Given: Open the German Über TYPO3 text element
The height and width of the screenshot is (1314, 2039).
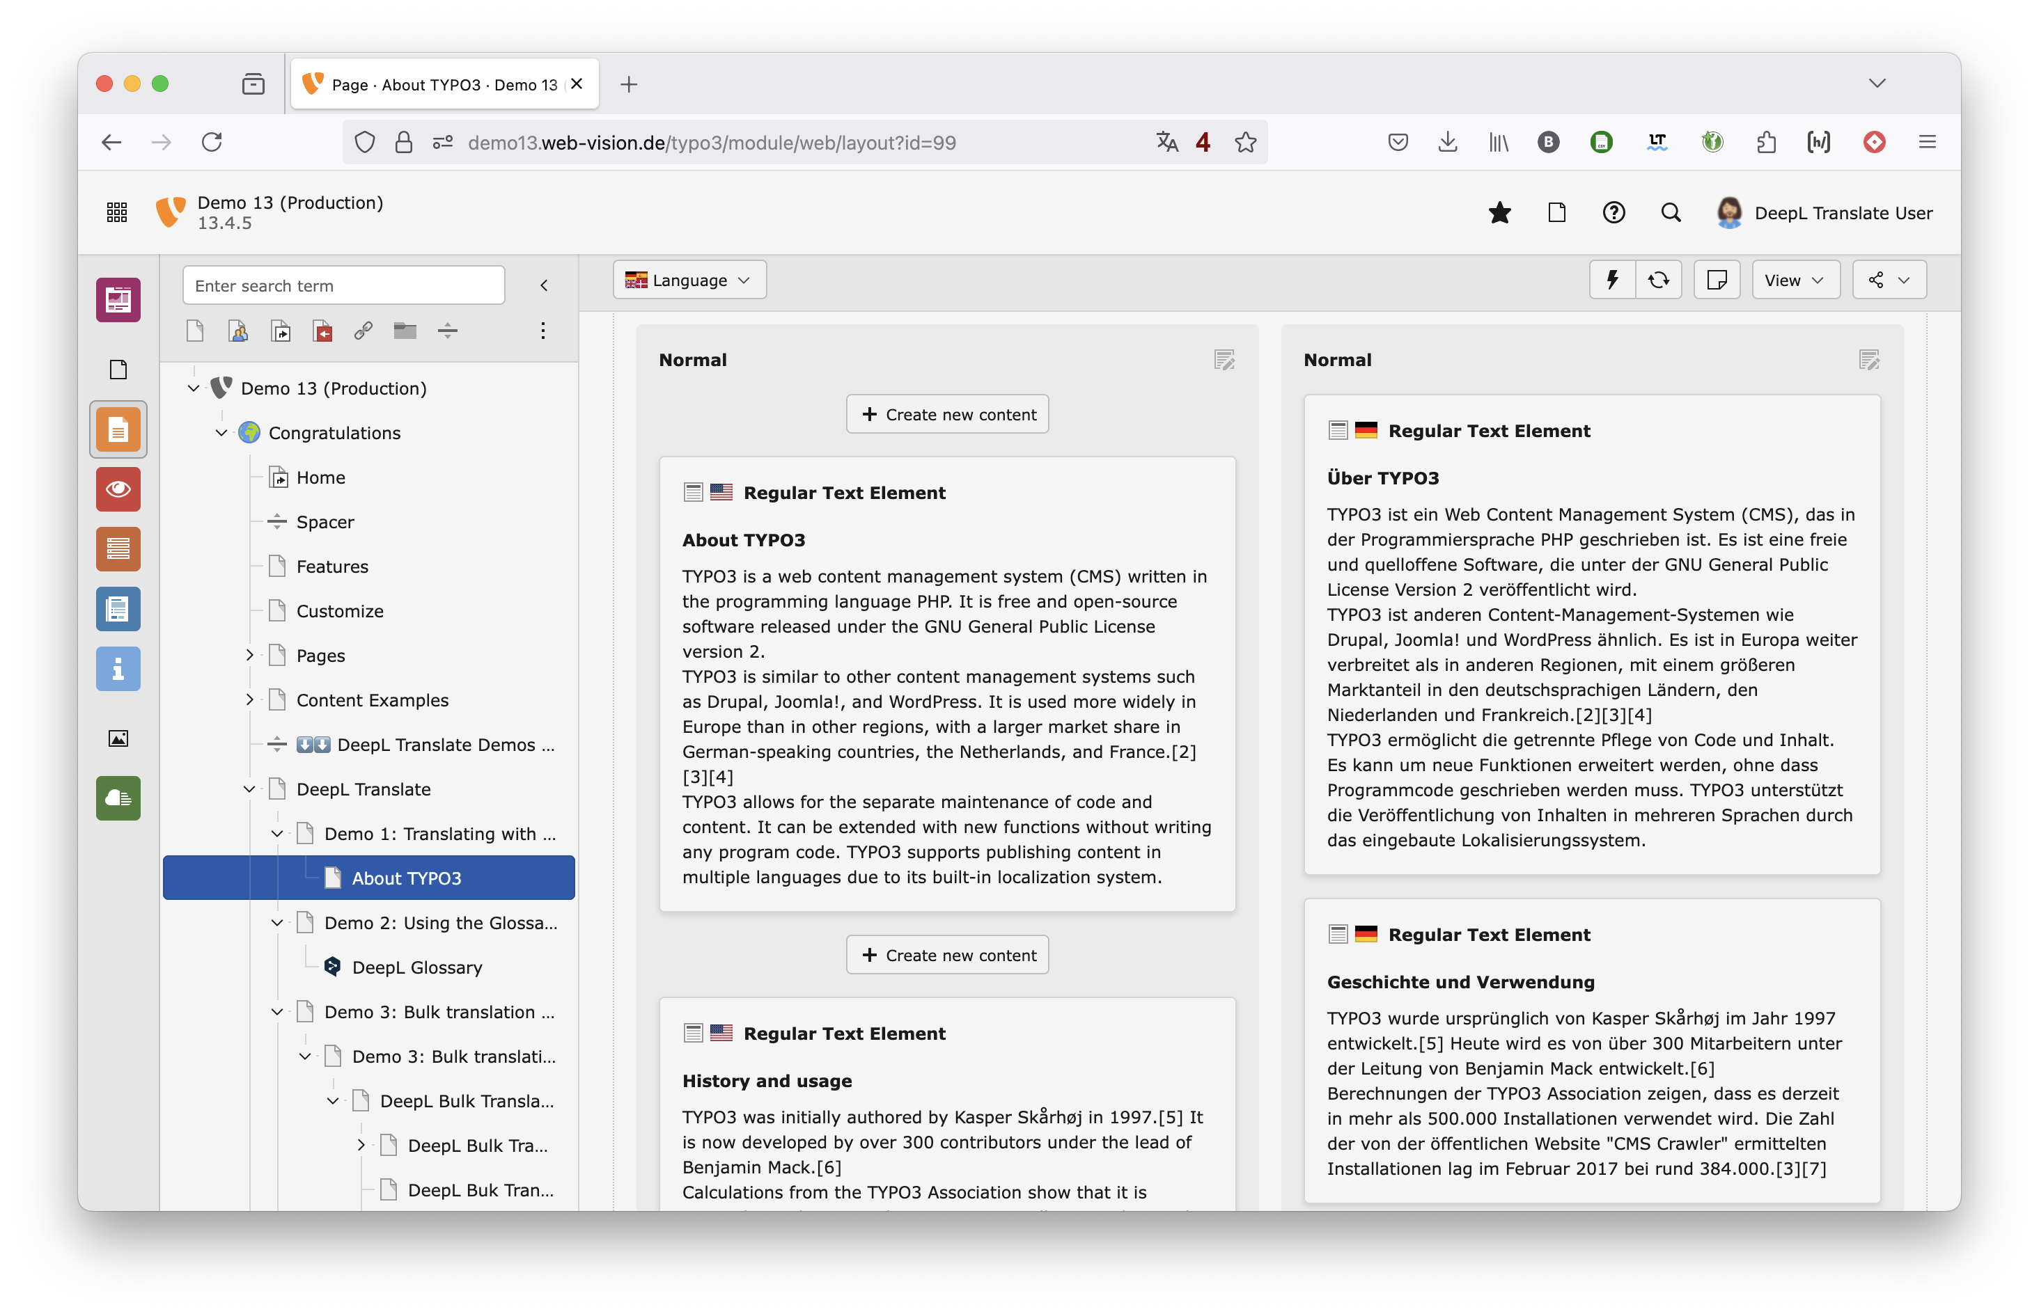Looking at the screenshot, I should (x=1592, y=635).
